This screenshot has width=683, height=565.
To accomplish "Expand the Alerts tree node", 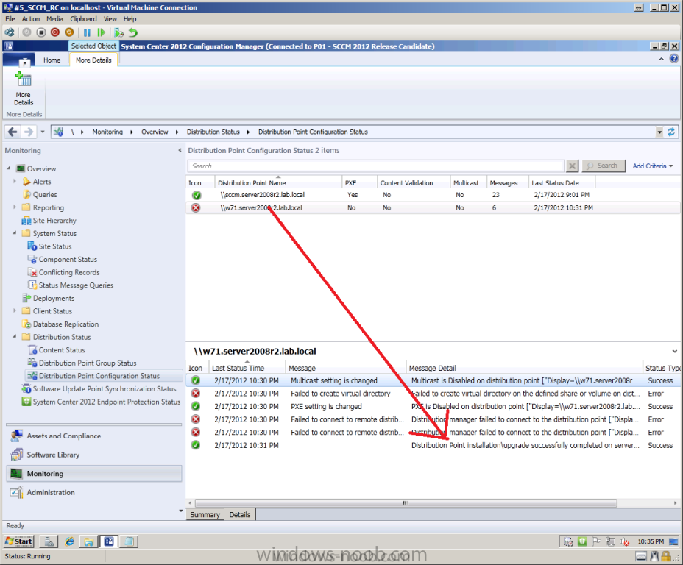I will [15, 181].
